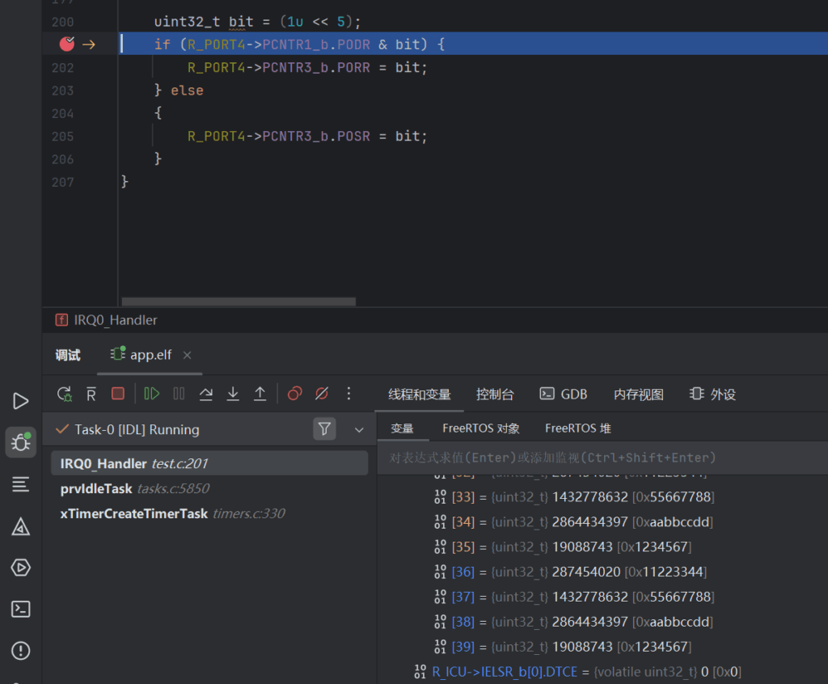Stop the debug session
The width and height of the screenshot is (828, 684).
click(118, 394)
